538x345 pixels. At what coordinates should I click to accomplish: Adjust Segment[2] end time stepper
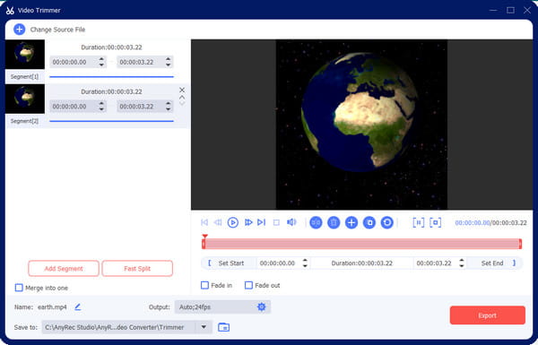pyautogui.click(x=169, y=107)
